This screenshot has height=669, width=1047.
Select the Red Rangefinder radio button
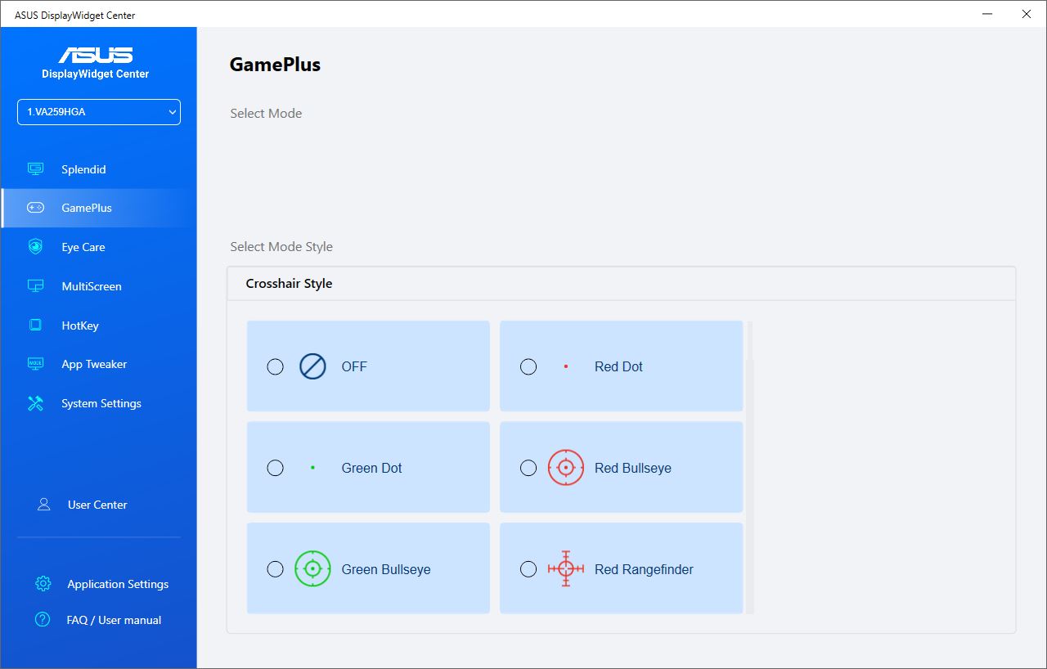(x=528, y=569)
